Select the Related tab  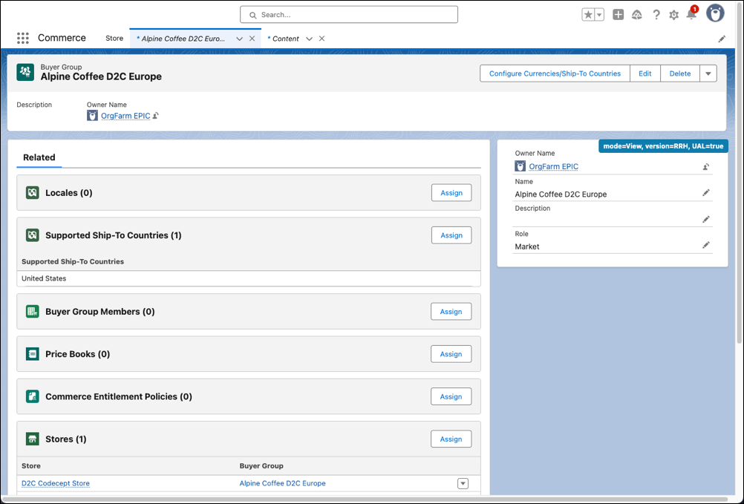click(39, 157)
